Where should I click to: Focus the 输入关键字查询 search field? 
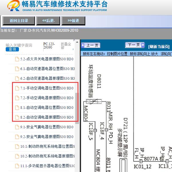click(19, 45)
